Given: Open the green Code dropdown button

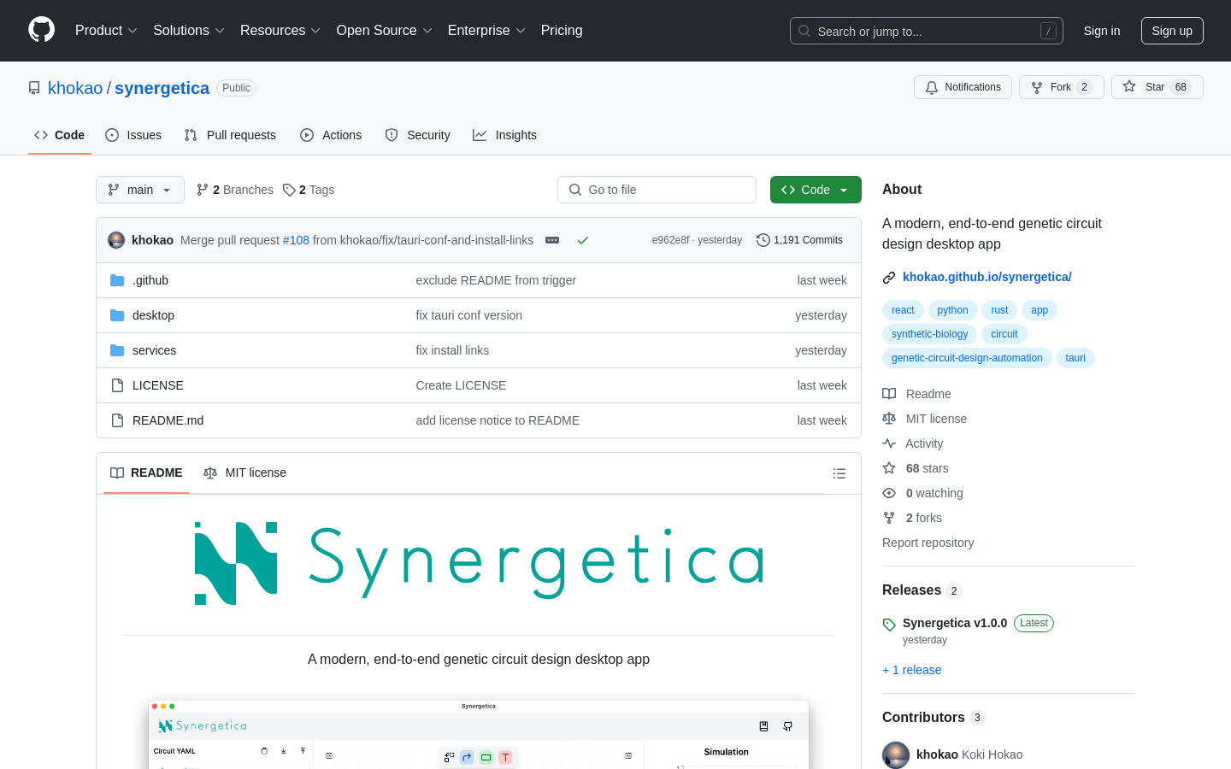Looking at the screenshot, I should coord(816,190).
